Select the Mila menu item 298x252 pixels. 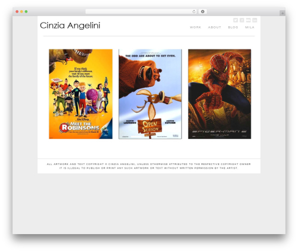250,27
